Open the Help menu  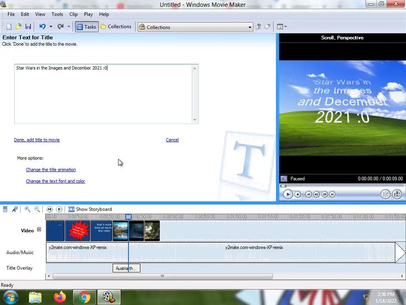click(x=104, y=14)
